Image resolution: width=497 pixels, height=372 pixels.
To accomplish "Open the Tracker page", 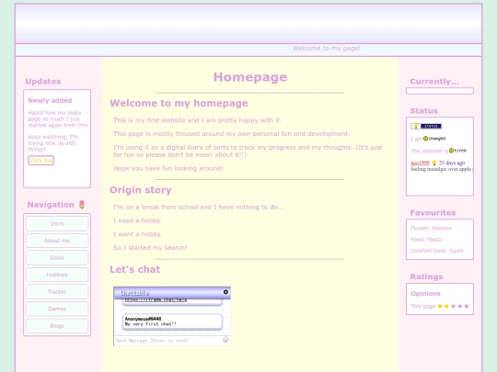I will pos(57,292).
